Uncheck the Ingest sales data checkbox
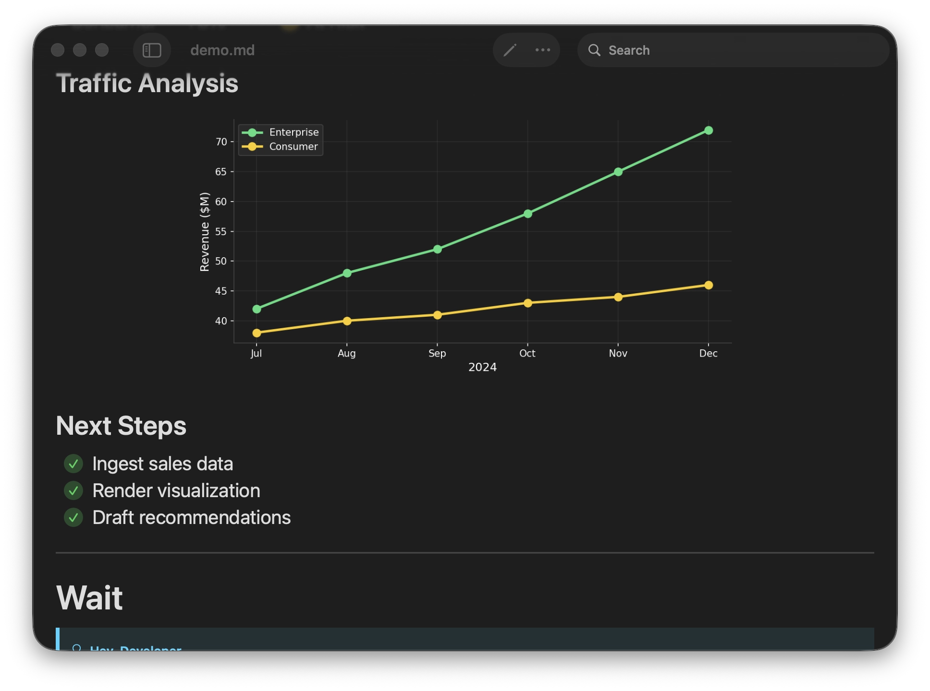Viewport: 930px width, 691px height. click(x=73, y=464)
